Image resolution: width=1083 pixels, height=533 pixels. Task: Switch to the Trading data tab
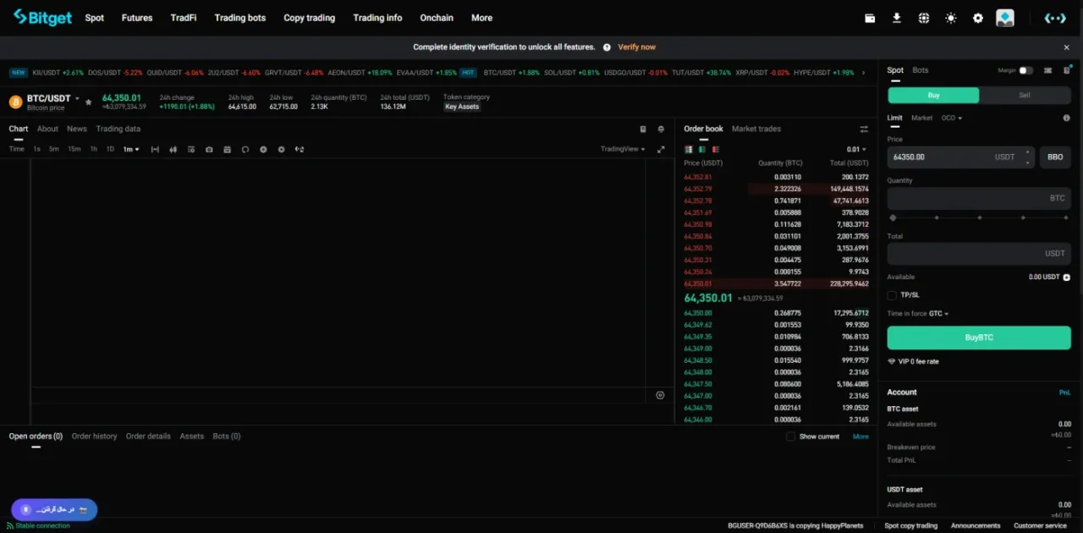(118, 129)
